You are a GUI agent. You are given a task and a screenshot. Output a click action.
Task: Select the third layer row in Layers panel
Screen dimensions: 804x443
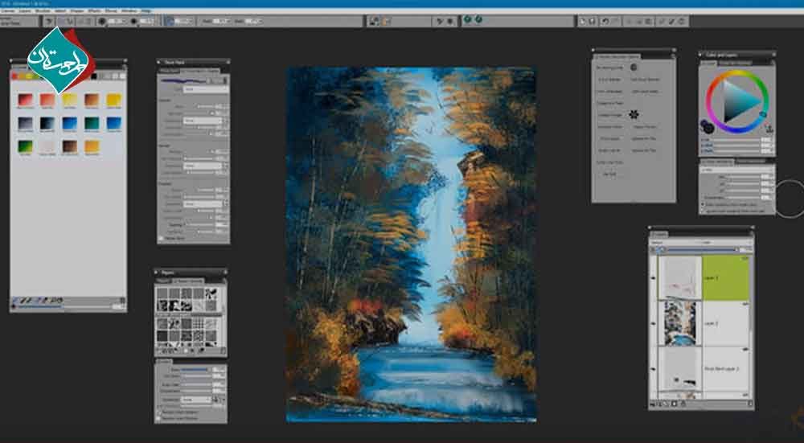[x=725, y=369]
